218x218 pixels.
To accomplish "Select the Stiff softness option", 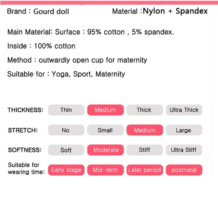I will click(x=145, y=150).
